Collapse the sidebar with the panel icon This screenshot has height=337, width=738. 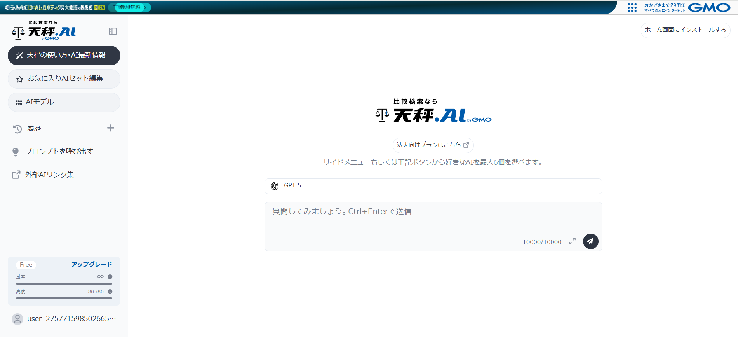pos(113,31)
